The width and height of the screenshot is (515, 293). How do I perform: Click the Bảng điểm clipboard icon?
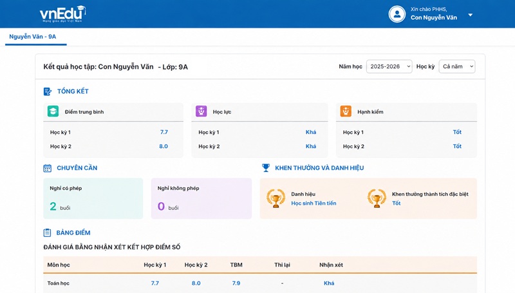pos(47,232)
